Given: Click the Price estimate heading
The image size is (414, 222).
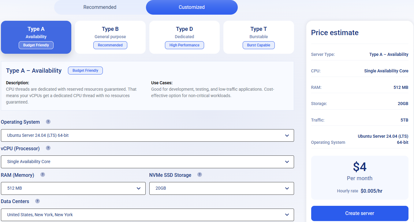Looking at the screenshot, I should point(335,33).
